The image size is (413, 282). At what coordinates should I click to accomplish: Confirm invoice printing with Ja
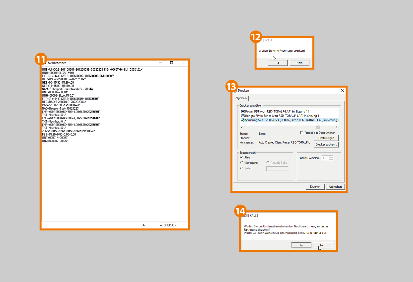click(277, 63)
